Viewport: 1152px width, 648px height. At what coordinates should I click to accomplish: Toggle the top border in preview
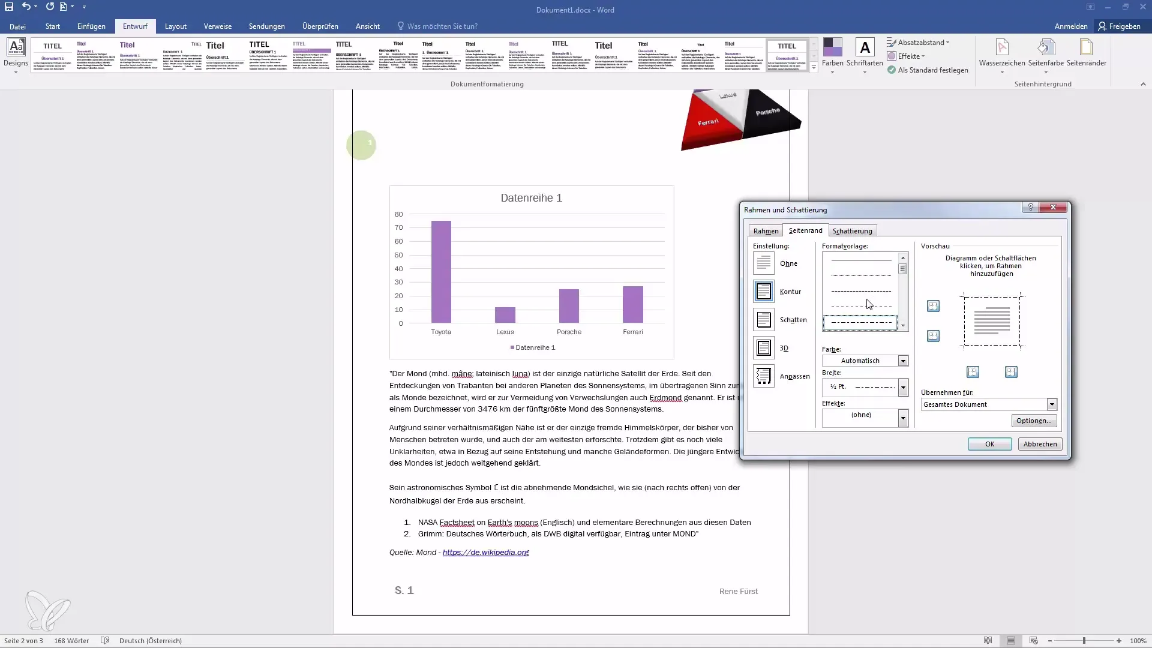pyautogui.click(x=933, y=306)
